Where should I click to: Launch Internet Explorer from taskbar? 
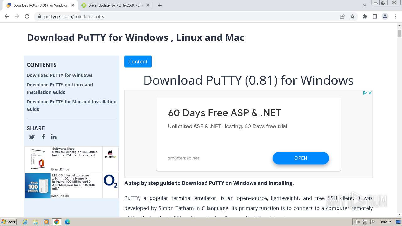[25, 222]
